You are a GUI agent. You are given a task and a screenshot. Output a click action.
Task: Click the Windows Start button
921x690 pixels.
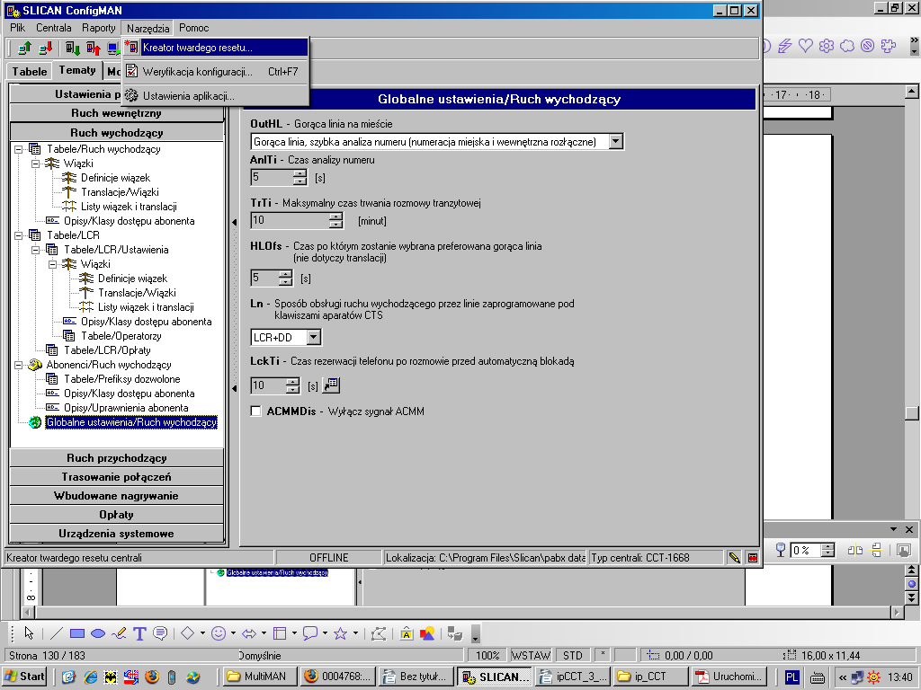[x=24, y=677]
